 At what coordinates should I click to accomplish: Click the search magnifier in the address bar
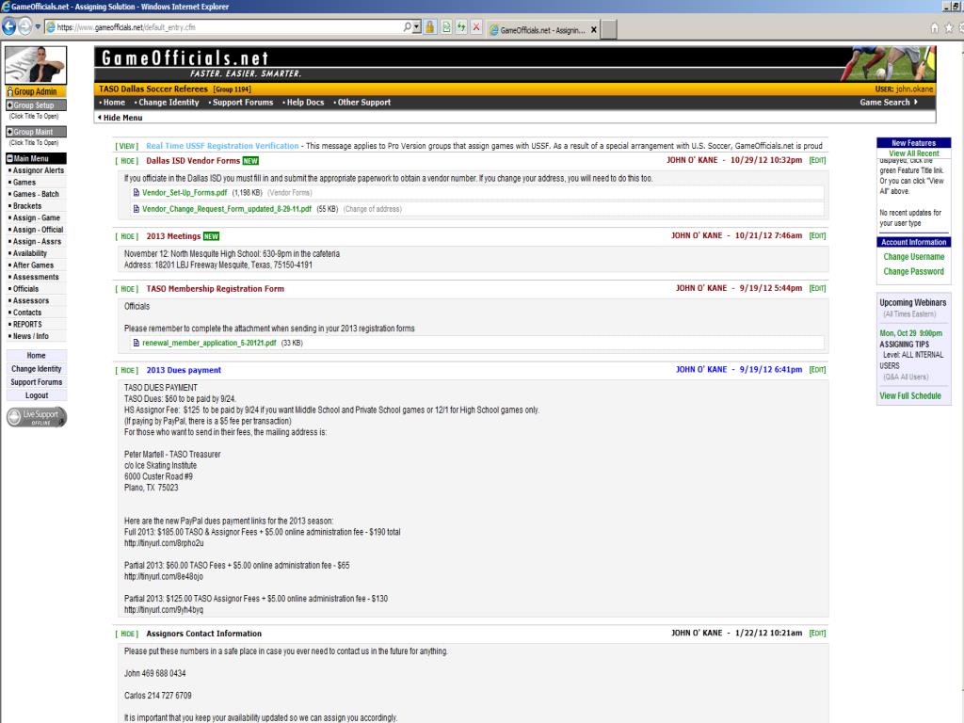407,27
